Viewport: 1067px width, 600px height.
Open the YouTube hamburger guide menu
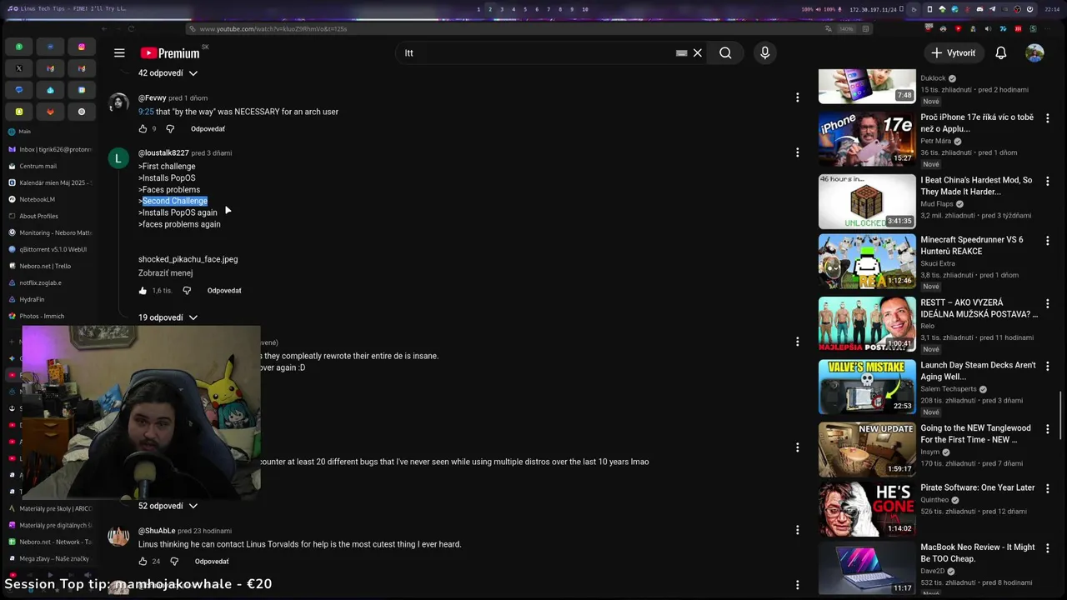[x=119, y=52]
